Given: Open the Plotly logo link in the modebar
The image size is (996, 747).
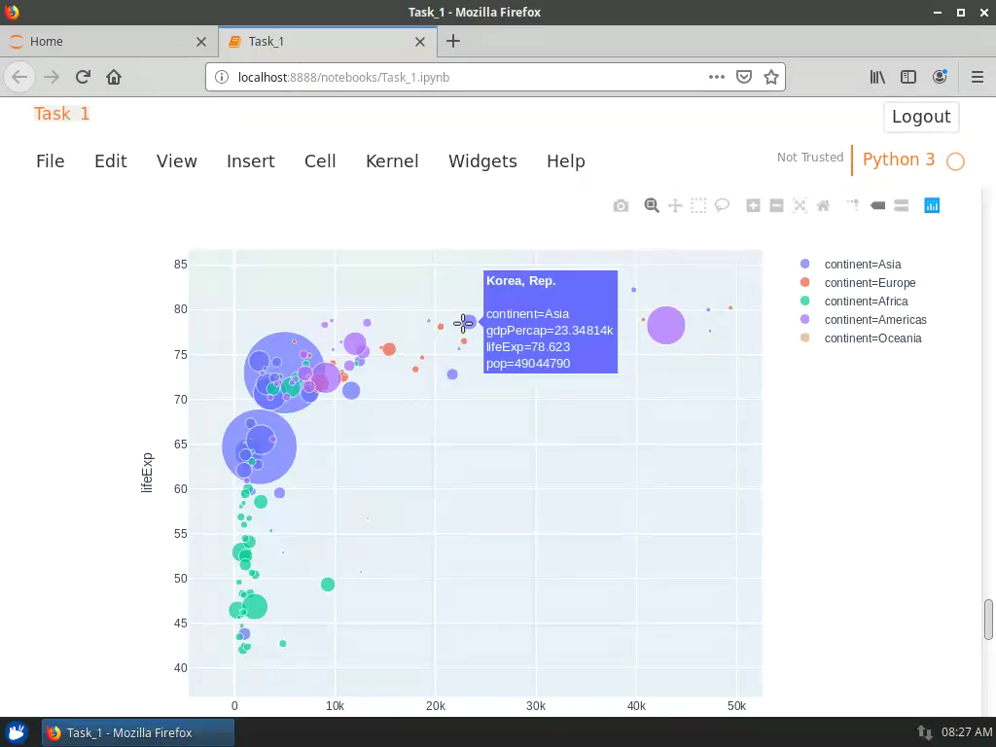Looking at the screenshot, I should [x=932, y=205].
